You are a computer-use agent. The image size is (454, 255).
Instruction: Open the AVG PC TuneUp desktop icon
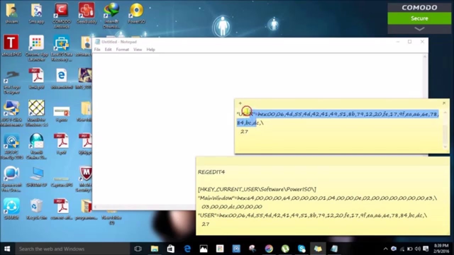coord(11,146)
